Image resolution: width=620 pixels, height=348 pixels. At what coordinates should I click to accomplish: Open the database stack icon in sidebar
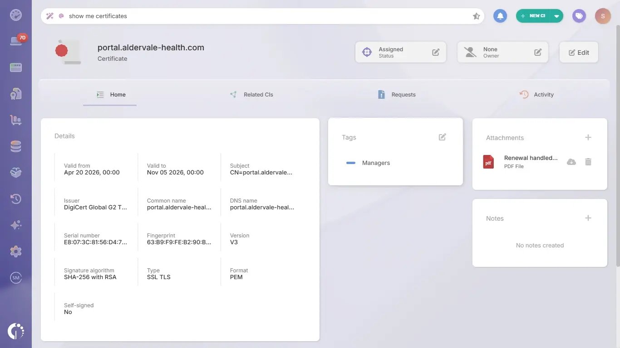pos(16,146)
